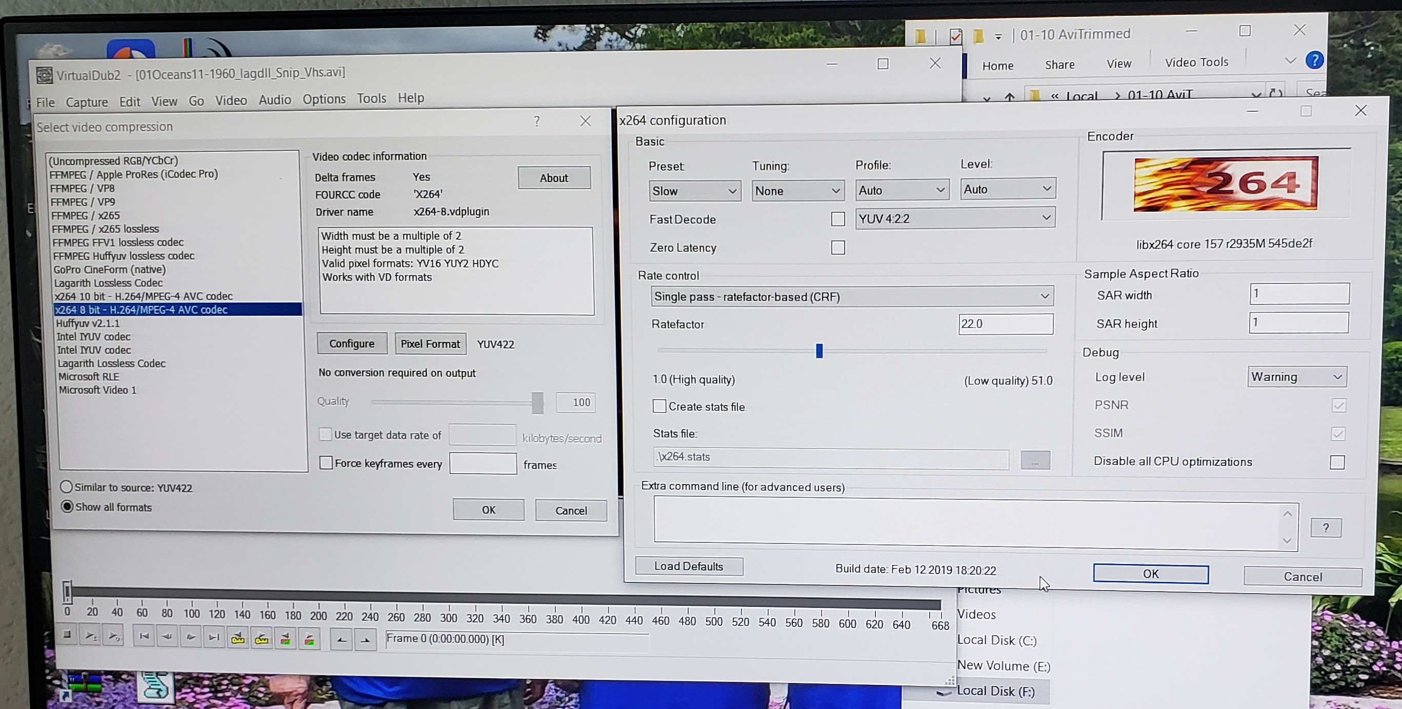Toggle the Zero Latency checkbox
The width and height of the screenshot is (1402, 709).
coord(837,248)
